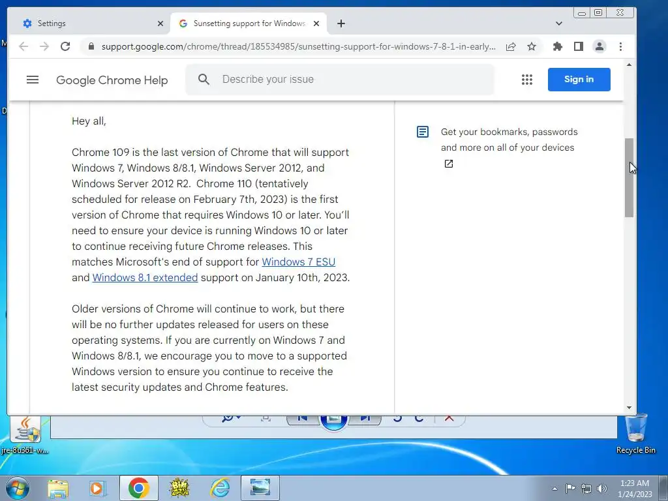Click the search magnifier icon
The height and width of the screenshot is (501, 668).
(x=204, y=79)
